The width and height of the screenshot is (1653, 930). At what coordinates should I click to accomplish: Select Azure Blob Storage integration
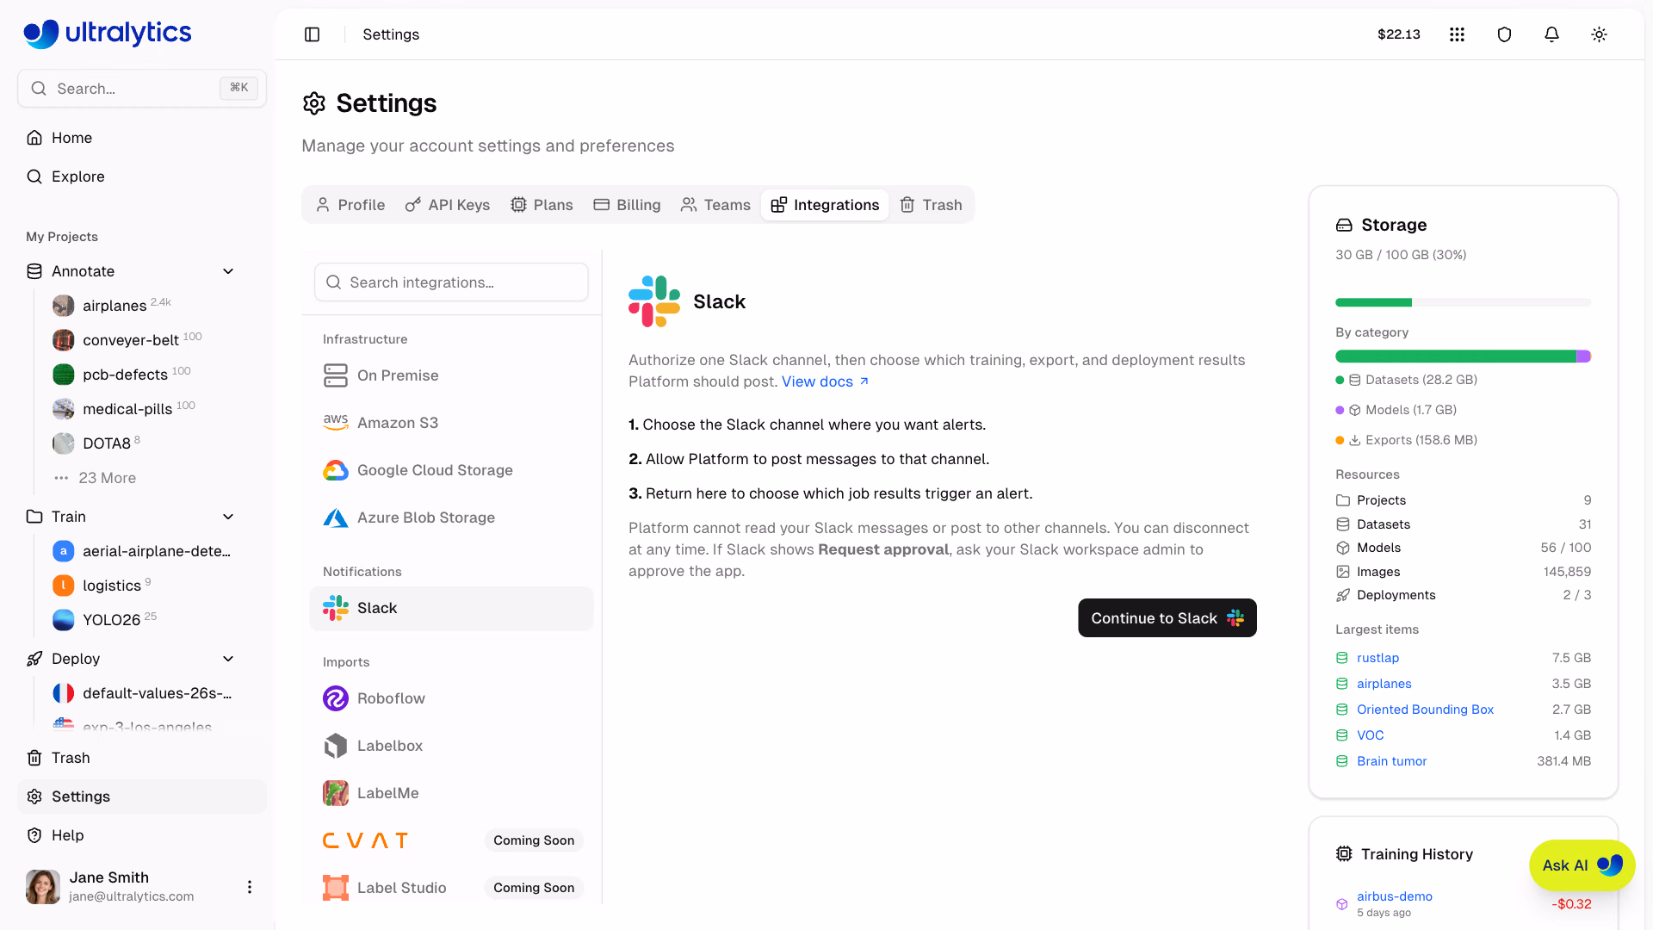451,518
